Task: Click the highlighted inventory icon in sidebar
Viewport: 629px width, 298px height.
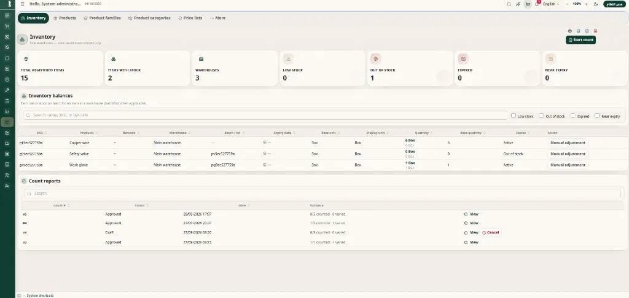Action: tap(7, 122)
